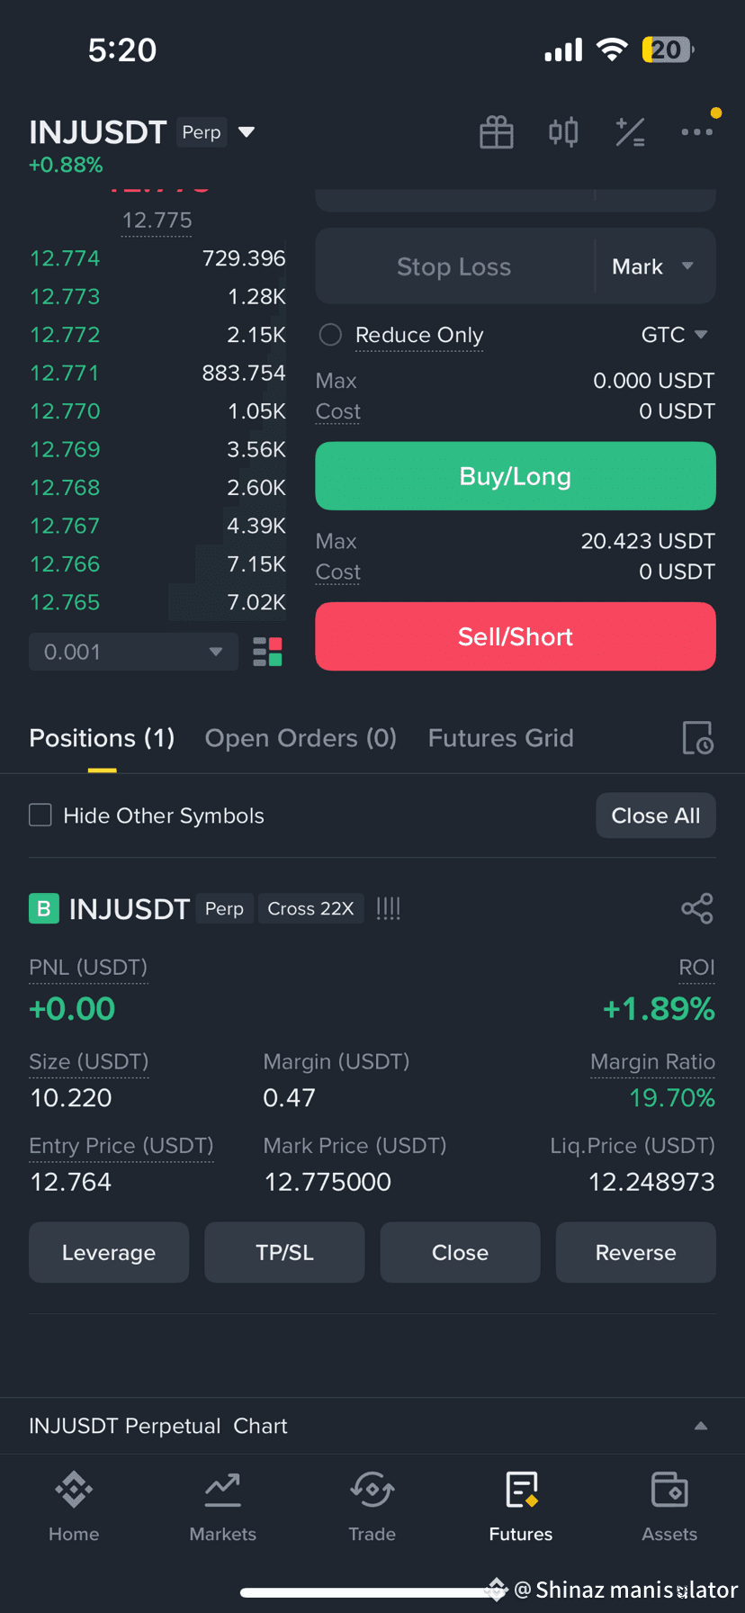Viewport: 745px width, 1613px height.
Task: Tap the Buy/Long button
Action: pos(516,476)
